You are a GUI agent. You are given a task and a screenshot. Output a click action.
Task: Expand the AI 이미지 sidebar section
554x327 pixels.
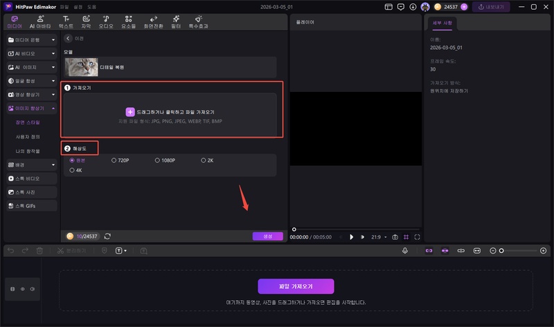coord(32,67)
